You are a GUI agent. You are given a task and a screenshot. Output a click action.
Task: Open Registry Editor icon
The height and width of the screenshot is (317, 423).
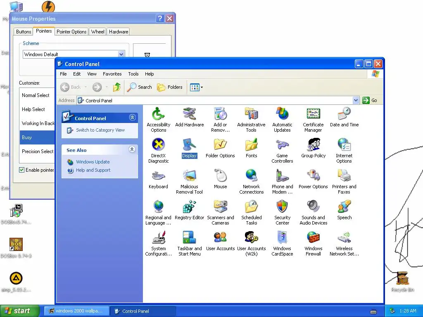click(x=189, y=210)
